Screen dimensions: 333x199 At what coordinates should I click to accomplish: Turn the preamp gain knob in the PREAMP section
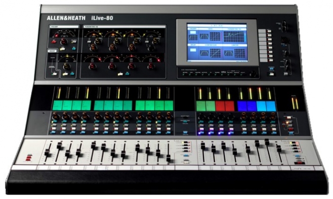[63, 41]
